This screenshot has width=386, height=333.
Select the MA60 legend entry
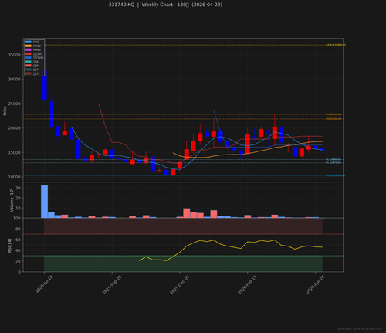coord(33,49)
